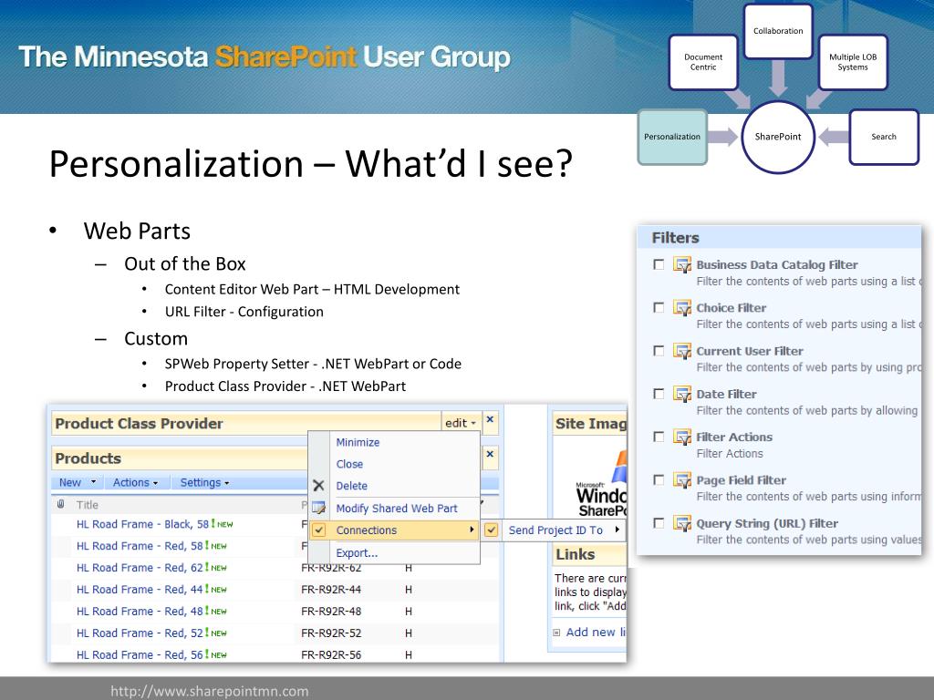934x700 pixels.
Task: Choose Export... from the web part menu
Action: tap(357, 553)
